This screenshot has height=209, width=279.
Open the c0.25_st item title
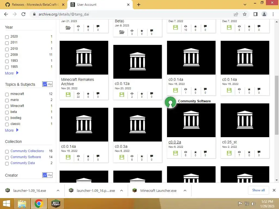click(x=229, y=142)
